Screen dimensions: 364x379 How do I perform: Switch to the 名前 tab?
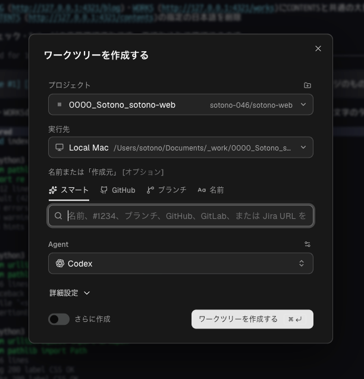[211, 190]
